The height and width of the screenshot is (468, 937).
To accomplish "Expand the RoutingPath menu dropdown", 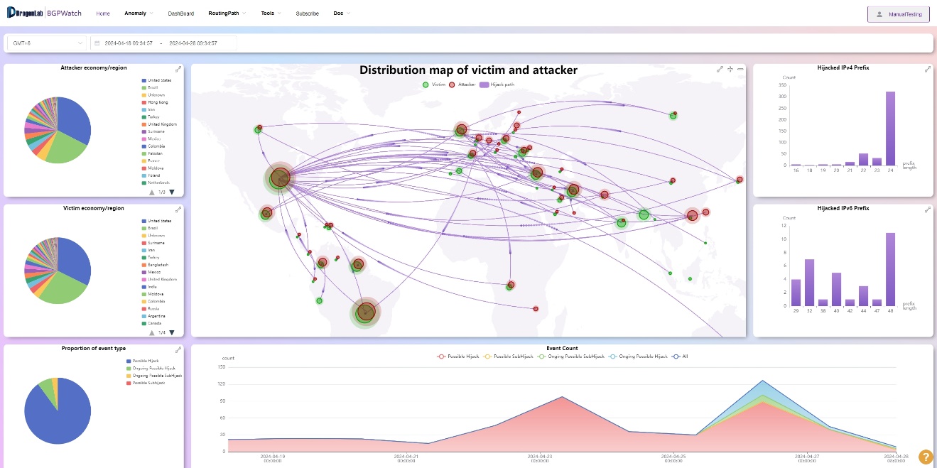I will click(x=227, y=13).
